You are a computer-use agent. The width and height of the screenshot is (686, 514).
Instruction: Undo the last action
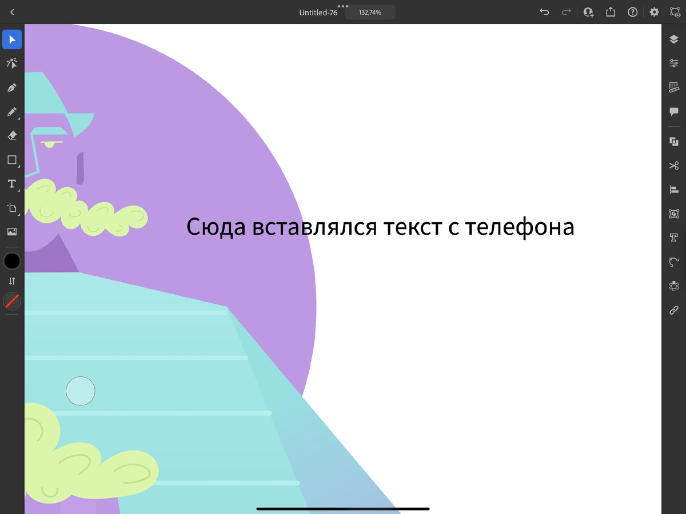[x=545, y=12]
